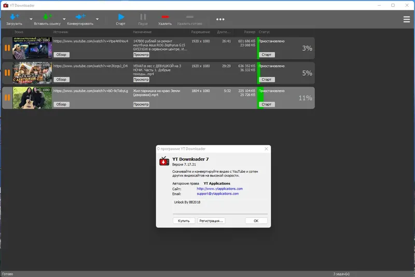The height and width of the screenshot is (277, 415).
Task: Click pause icon of the УЕХАЛ в лес task
Action: (7, 73)
